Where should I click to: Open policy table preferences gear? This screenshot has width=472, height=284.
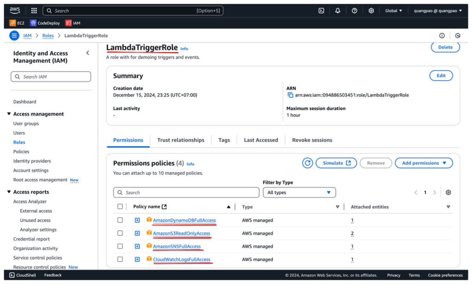coord(448,192)
